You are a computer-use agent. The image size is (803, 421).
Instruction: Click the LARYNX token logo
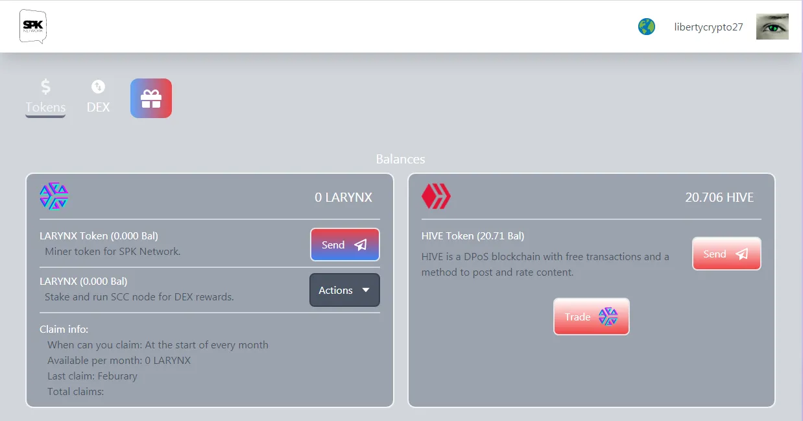point(54,196)
